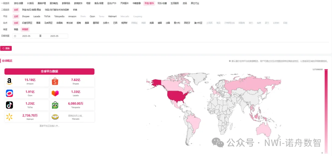Click the Lazada heart logo
The width and height of the screenshot is (332, 156).
[x=55, y=93]
